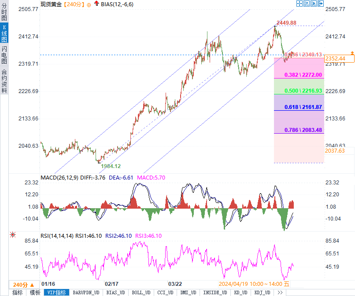Switch to the 分时图 side tab

point(4,12)
